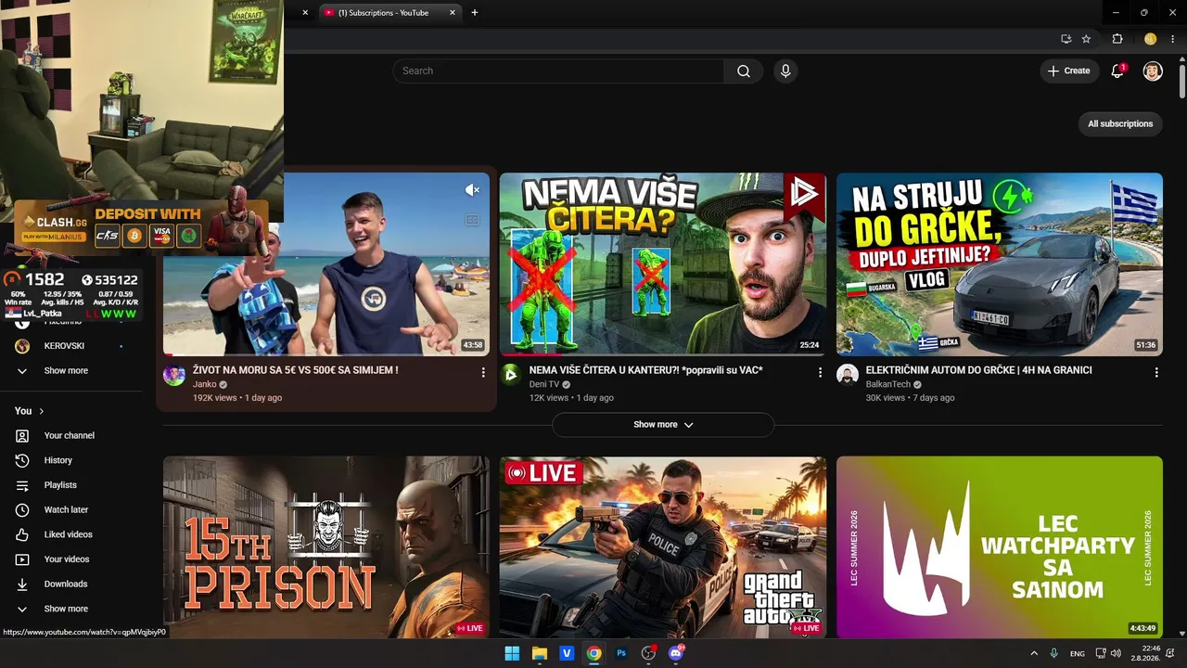1187x668 pixels.
Task: Open the YouTube account avatar menu
Action: coord(1153,71)
